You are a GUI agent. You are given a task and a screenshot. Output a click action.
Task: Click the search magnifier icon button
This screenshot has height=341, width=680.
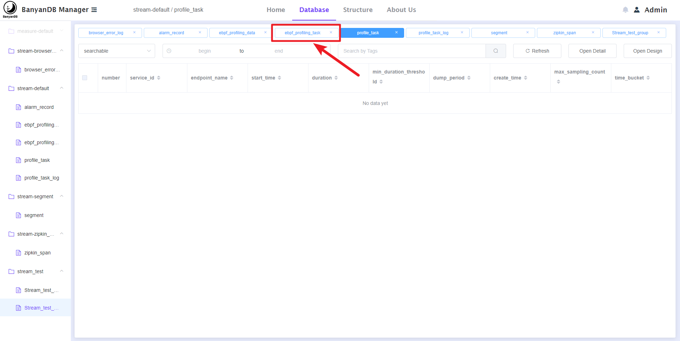(x=495, y=51)
